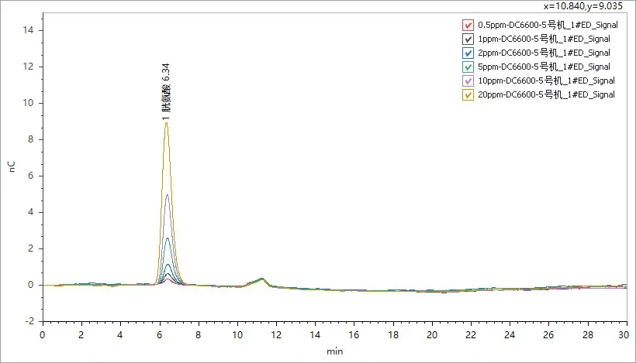Image resolution: width=636 pixels, height=363 pixels.
Task: Click the 1ppm-DC6600 legend label text
Action: [544, 39]
